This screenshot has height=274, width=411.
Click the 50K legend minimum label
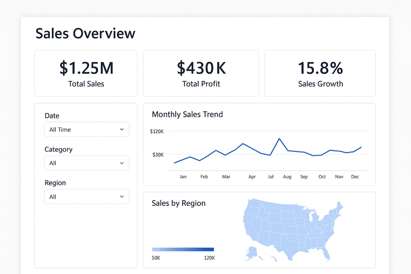pyautogui.click(x=156, y=258)
